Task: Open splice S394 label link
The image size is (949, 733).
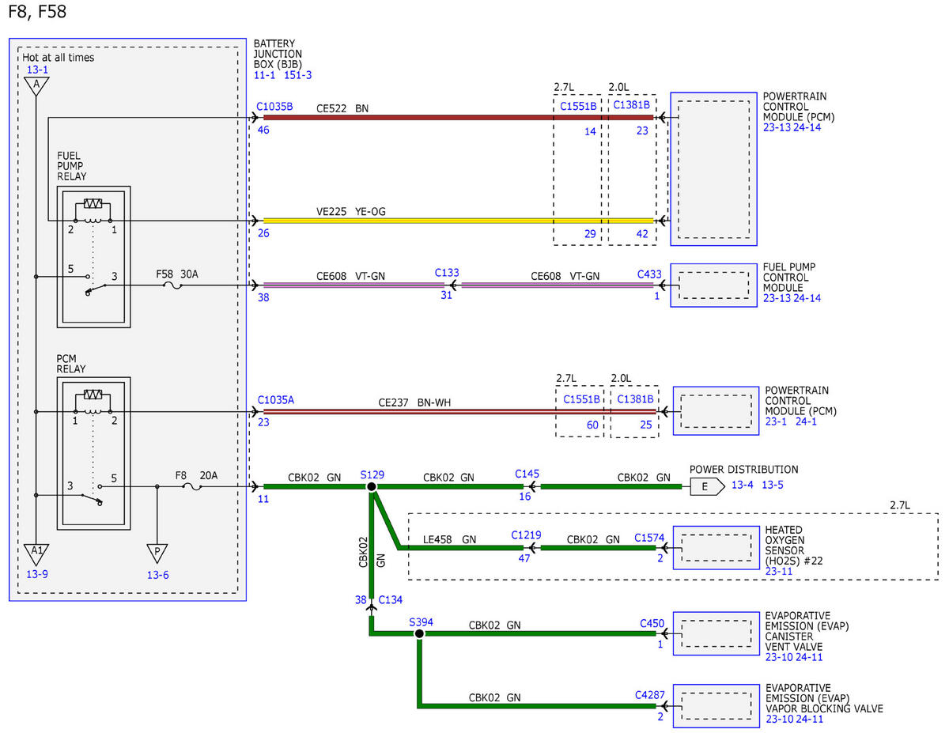Action: coord(422,622)
